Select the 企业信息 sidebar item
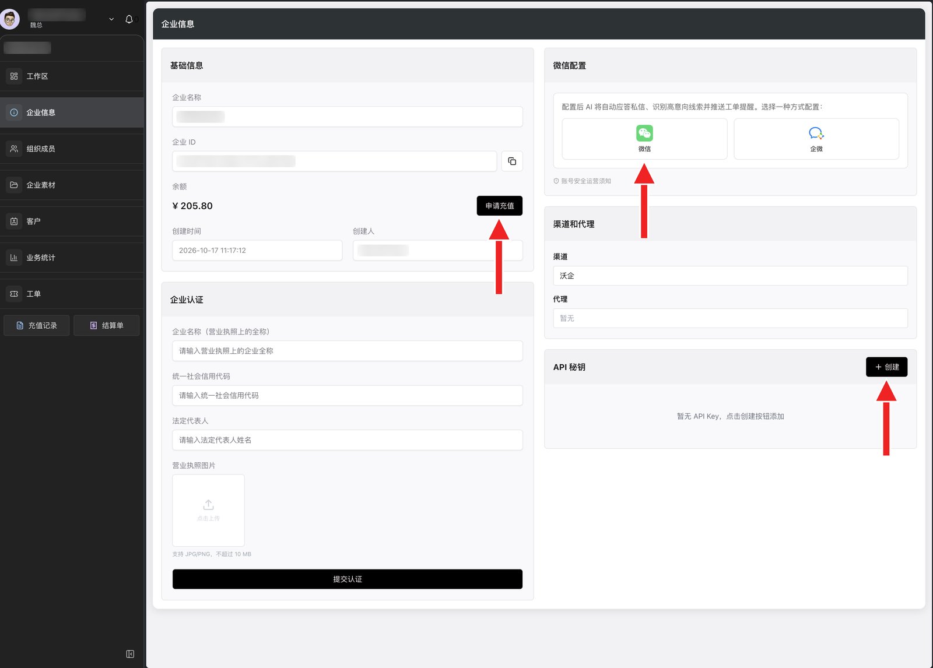 pos(72,112)
